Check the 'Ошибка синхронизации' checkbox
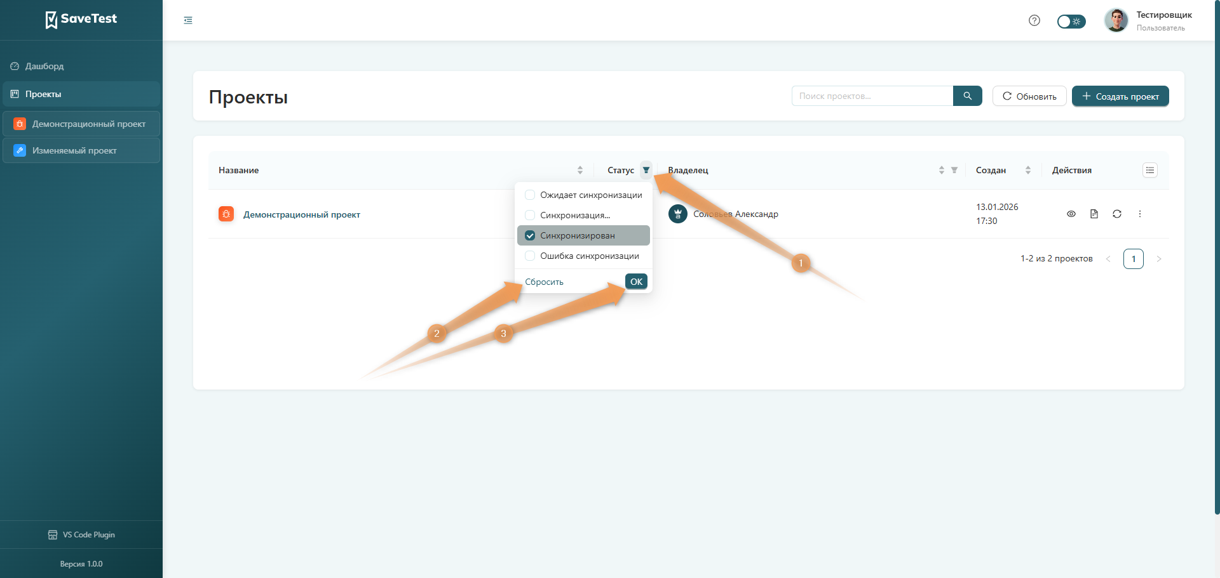 530,256
